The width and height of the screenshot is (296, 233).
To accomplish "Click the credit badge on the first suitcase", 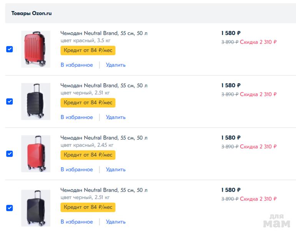I will point(88,50).
